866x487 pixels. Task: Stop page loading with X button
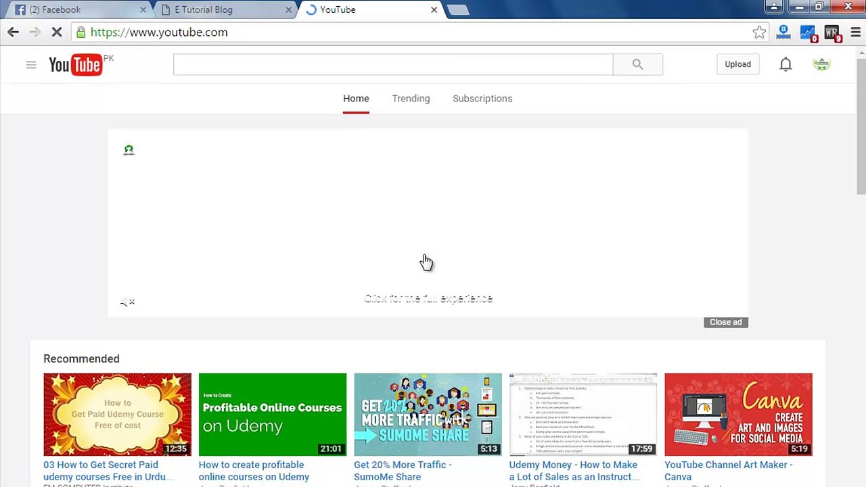point(58,32)
